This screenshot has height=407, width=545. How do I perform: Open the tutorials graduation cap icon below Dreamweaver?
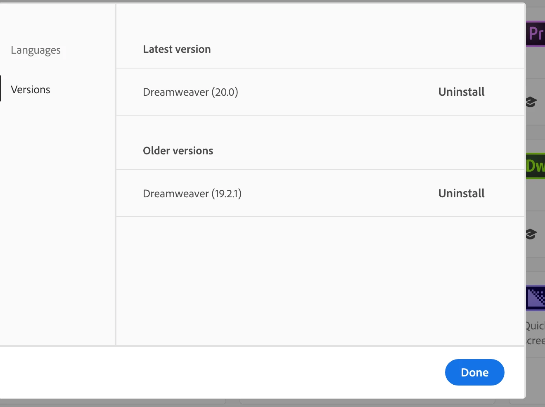click(x=531, y=234)
